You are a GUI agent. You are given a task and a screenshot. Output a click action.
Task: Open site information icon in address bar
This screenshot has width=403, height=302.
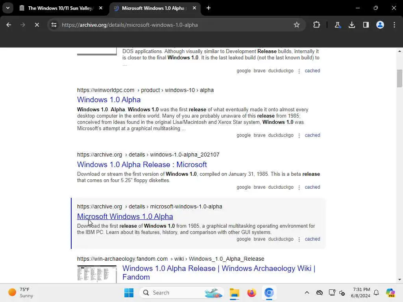54,25
